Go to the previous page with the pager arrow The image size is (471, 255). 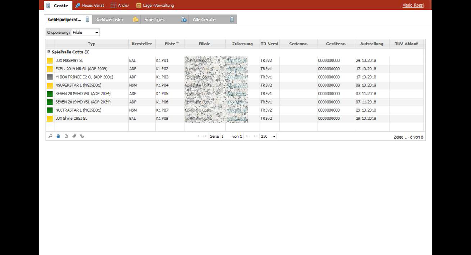pyautogui.click(x=204, y=136)
